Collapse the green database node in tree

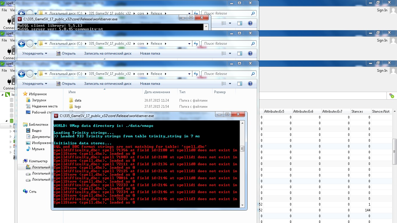(x=7, y=121)
